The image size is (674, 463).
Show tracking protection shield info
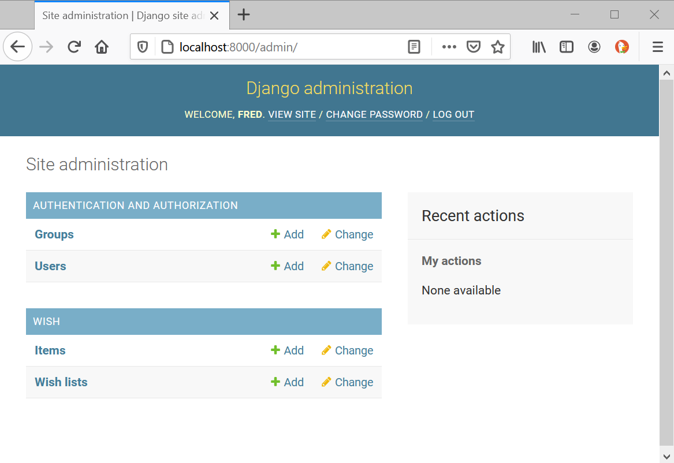pos(143,47)
